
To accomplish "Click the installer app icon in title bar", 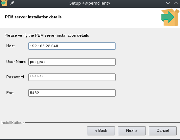I will pos(4,3).
